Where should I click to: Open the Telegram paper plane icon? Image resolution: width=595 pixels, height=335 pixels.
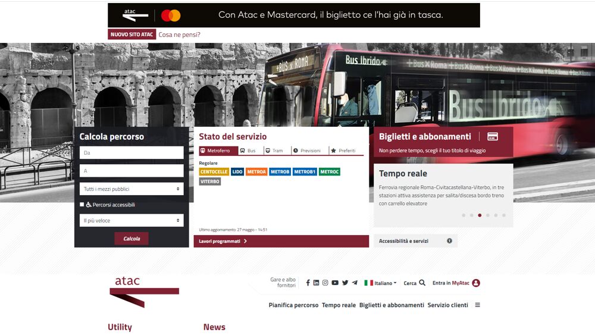(x=355, y=283)
